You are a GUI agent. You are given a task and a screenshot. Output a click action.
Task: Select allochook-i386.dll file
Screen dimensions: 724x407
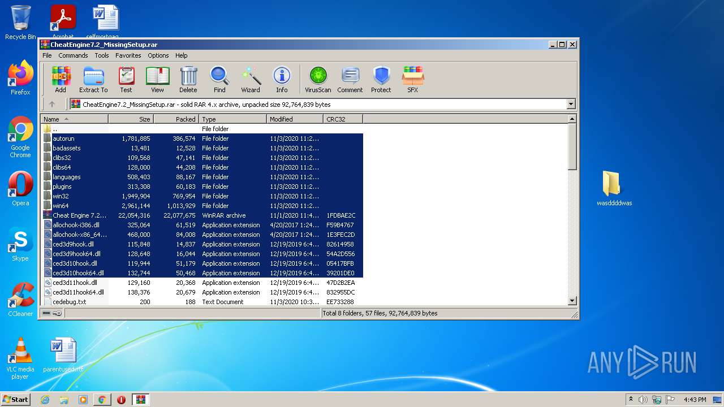202,225
